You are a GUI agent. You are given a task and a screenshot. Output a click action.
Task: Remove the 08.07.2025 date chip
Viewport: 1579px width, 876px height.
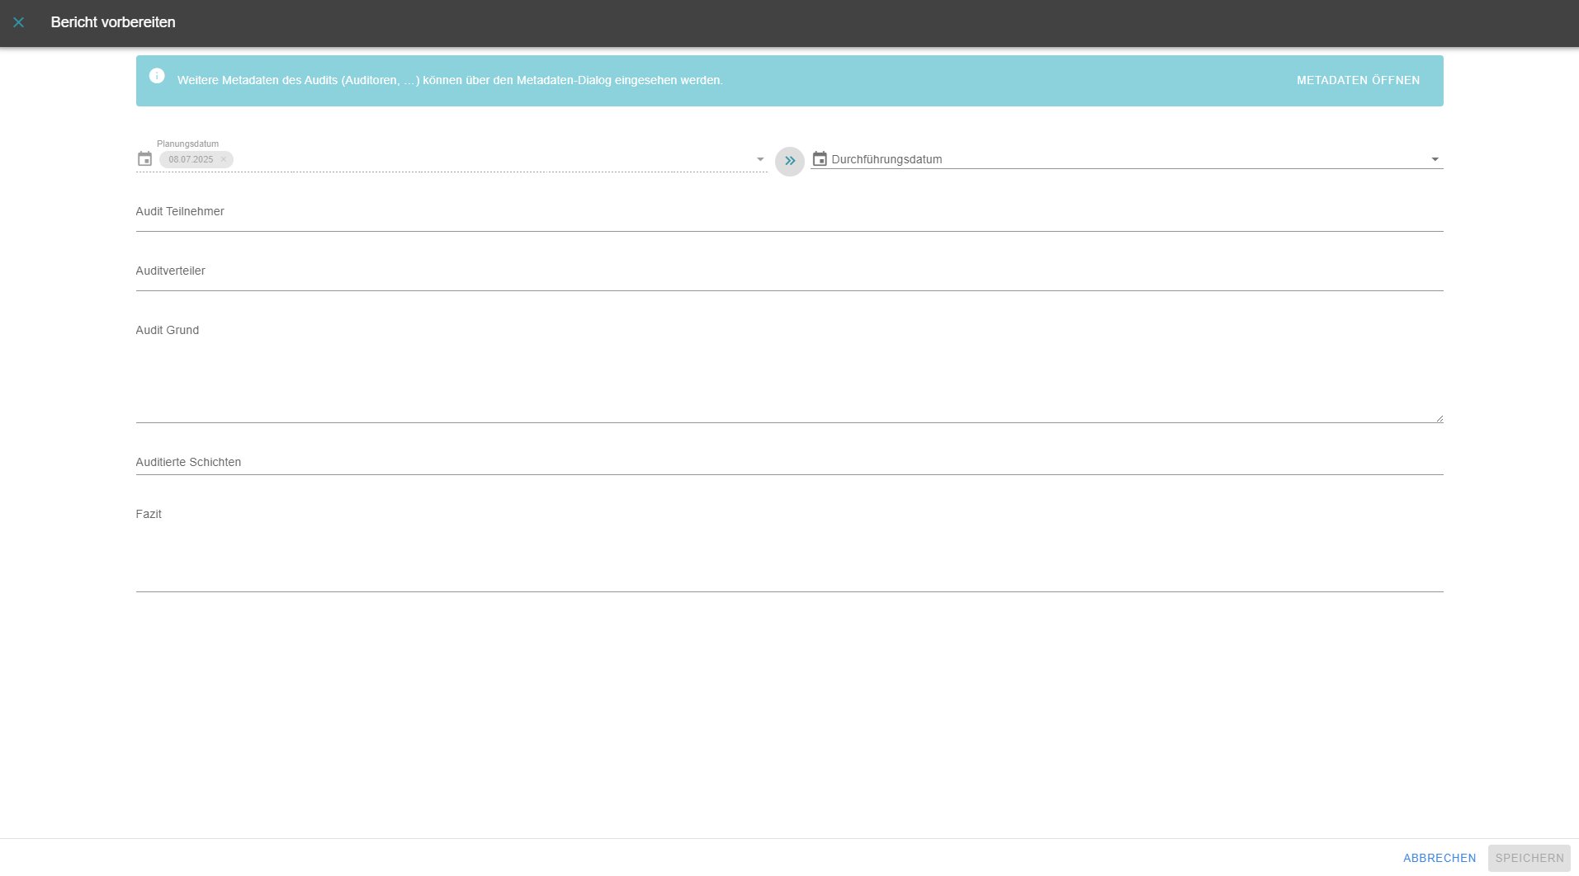[x=224, y=159]
